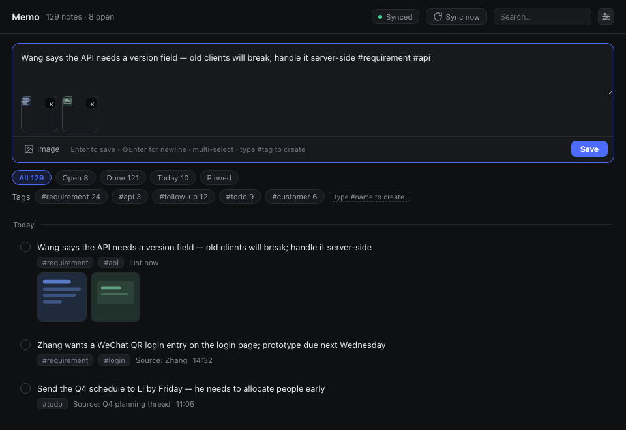Screen dimensions: 626x430
Task: Select the Today 10 filter
Action: (x=172, y=178)
